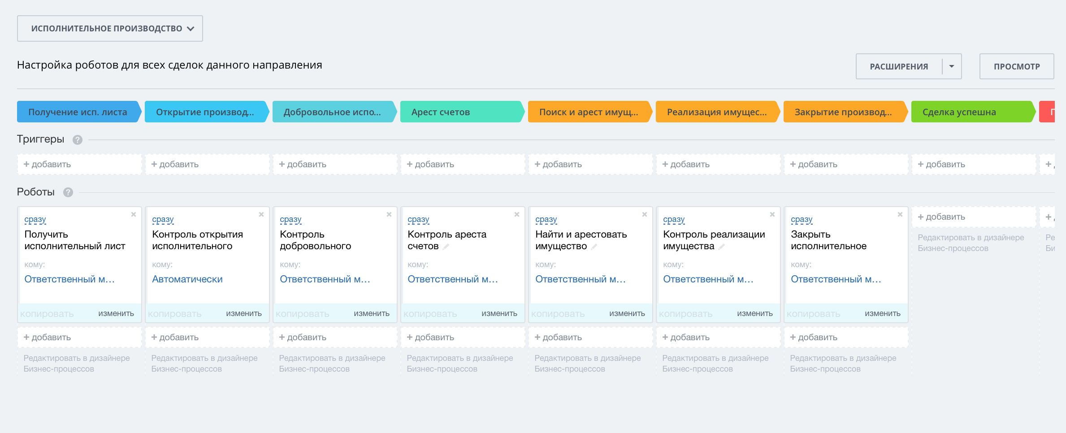Delete the Контроль открытия исполнительного robot

261,215
